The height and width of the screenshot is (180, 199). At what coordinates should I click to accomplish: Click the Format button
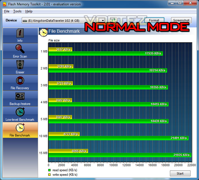[x=154, y=20]
